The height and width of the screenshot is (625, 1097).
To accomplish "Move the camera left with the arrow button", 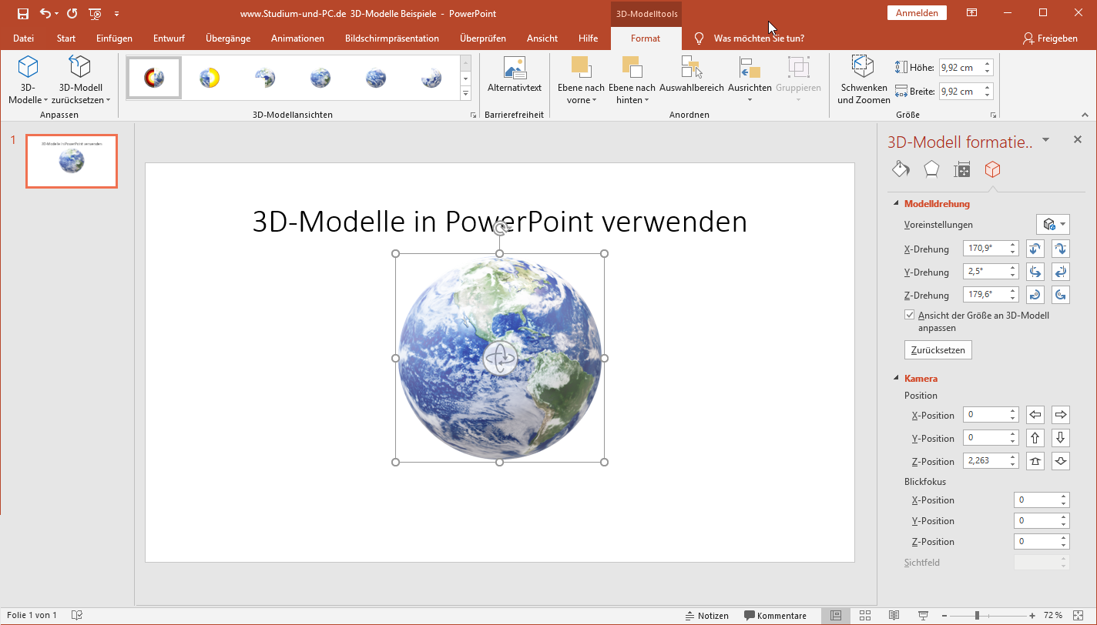I will [x=1035, y=415].
